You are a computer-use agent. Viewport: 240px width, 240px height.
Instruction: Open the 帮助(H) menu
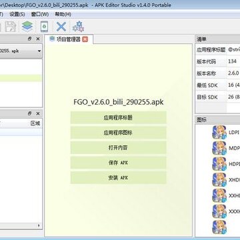(63, 14)
